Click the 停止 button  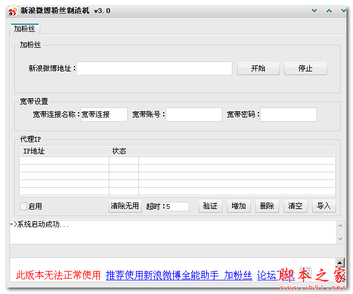click(306, 68)
